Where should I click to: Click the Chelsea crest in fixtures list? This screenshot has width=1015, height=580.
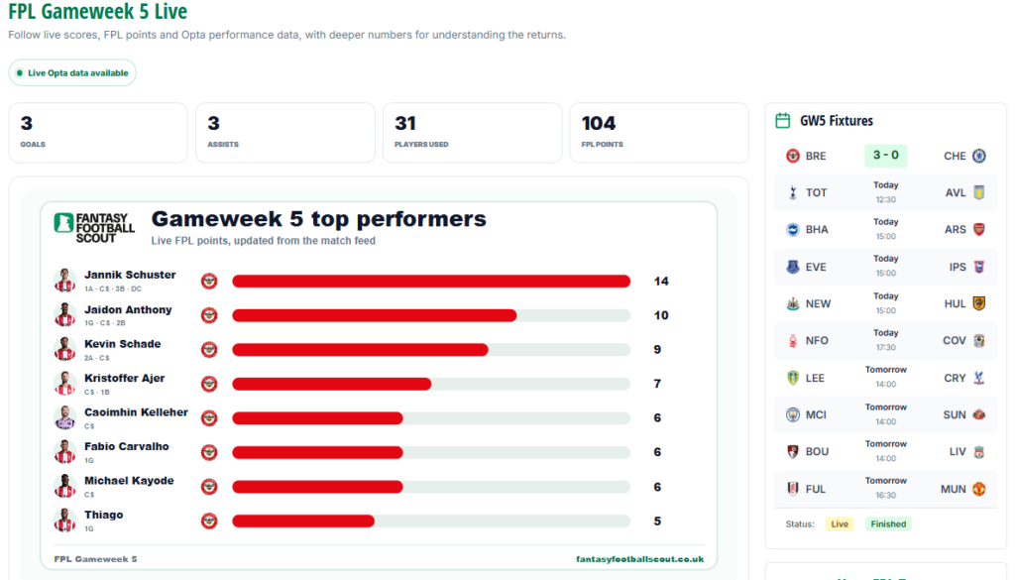[978, 156]
